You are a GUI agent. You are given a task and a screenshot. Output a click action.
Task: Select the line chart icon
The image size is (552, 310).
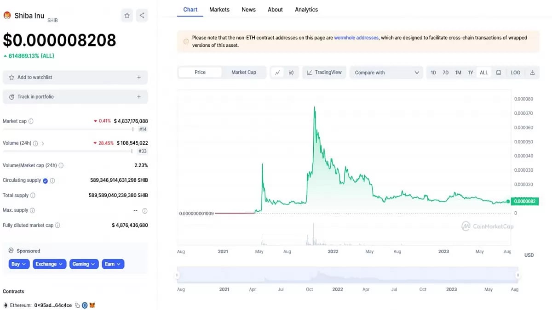click(x=277, y=72)
